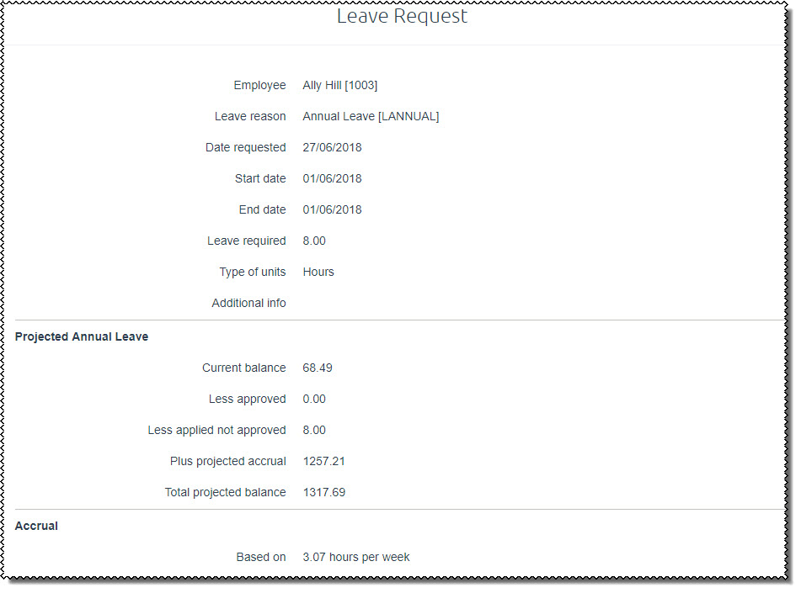The image size is (801, 593).
Task: Click the end date 01/06/2018
Action: (x=332, y=209)
